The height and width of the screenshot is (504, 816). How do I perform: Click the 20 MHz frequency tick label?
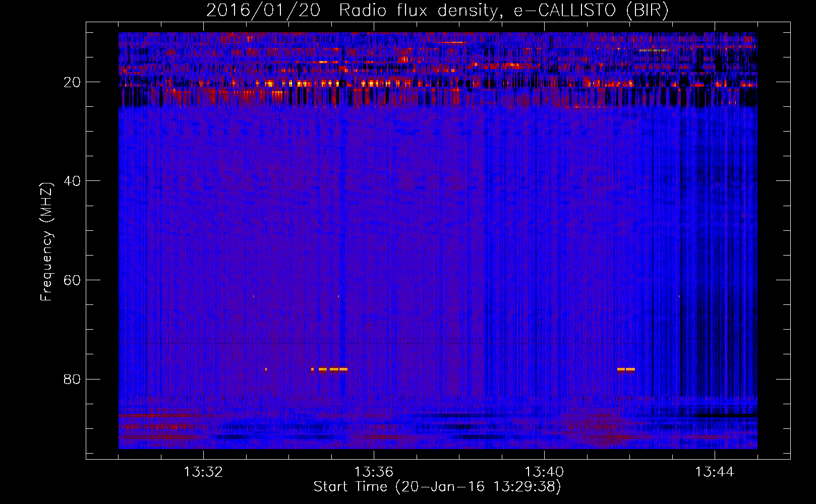point(72,82)
